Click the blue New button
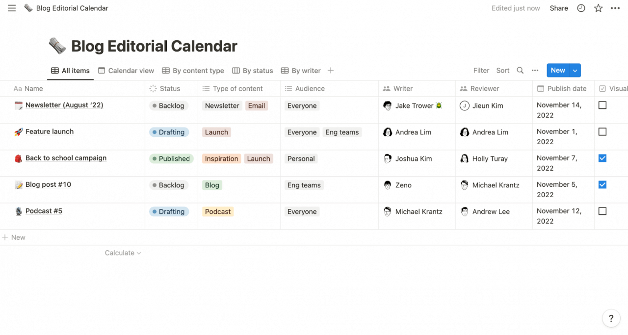Screen dimensions: 628x335 tap(557, 70)
